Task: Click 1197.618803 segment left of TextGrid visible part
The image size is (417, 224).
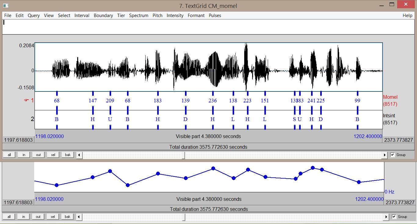Action: point(18,140)
